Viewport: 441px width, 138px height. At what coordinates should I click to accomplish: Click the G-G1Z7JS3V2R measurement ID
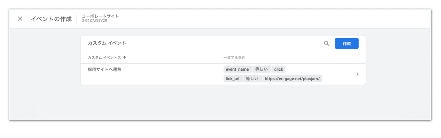(95, 21)
